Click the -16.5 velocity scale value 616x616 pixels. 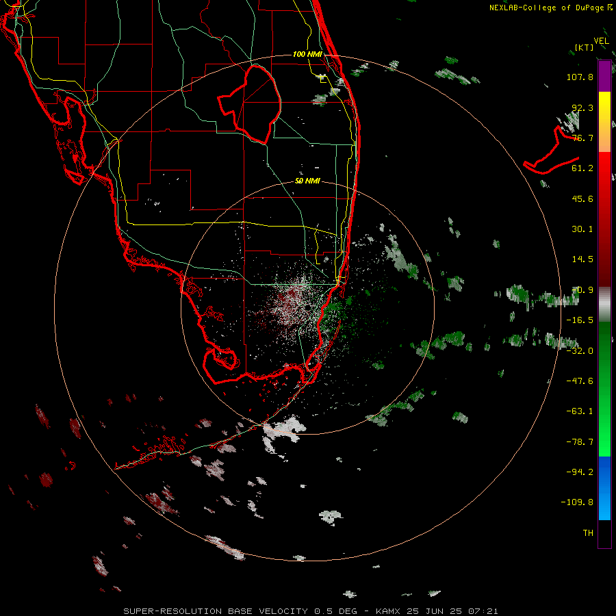pyautogui.click(x=580, y=320)
